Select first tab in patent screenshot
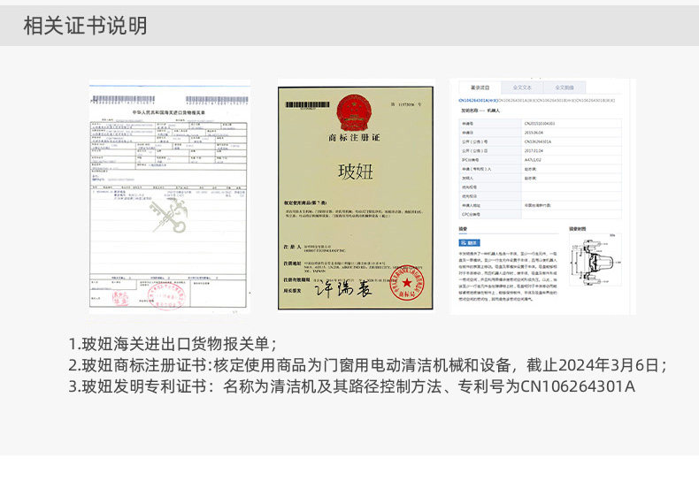Image resolution: width=699 pixels, height=481 pixels. [x=480, y=88]
